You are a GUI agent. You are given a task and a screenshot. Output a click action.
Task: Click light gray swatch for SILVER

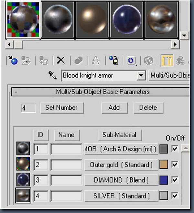pos(164,196)
